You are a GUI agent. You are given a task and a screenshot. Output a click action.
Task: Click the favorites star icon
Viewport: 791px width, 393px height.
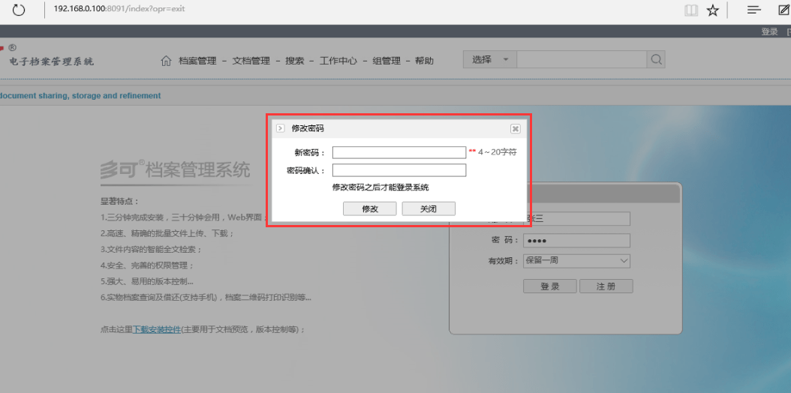713,10
